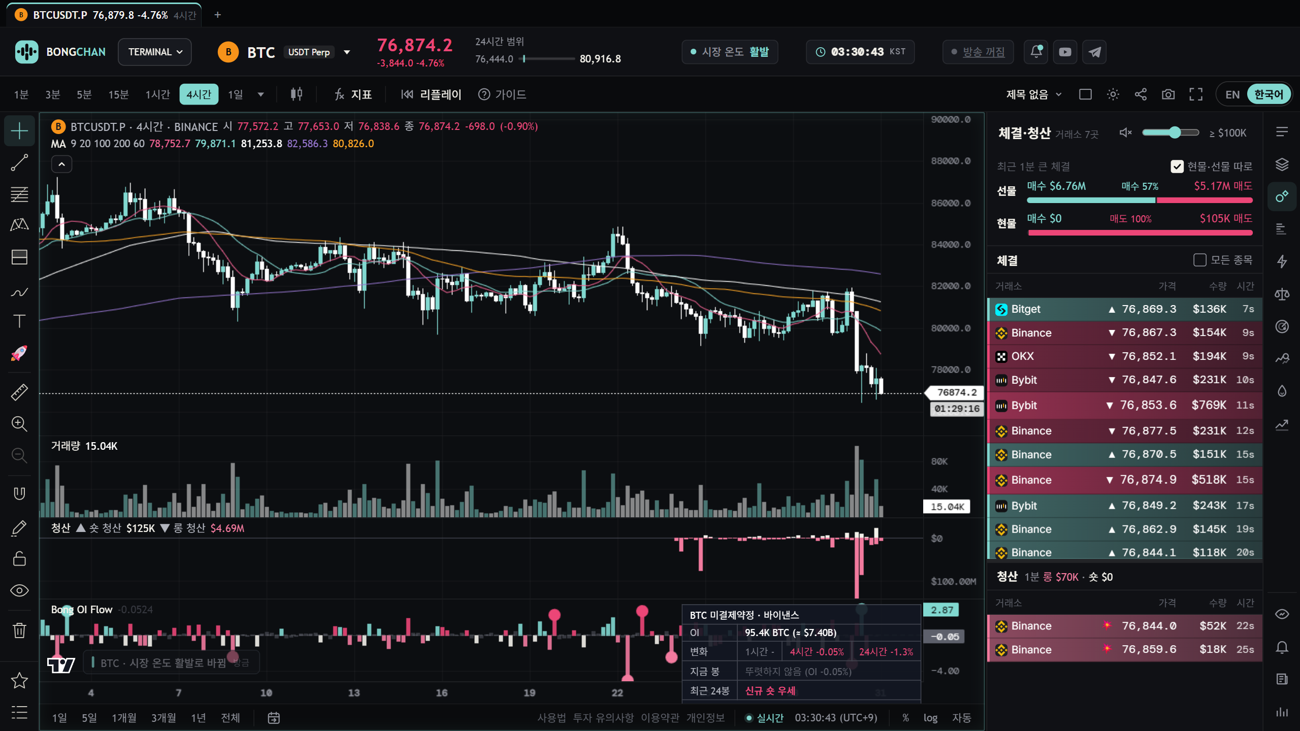This screenshot has width=1300, height=731.
Task: Switch to the 1시간 timeframe
Action: click(x=157, y=94)
